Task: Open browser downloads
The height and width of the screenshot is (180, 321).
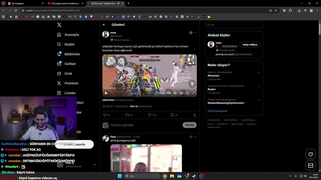Action: (x=299, y=10)
